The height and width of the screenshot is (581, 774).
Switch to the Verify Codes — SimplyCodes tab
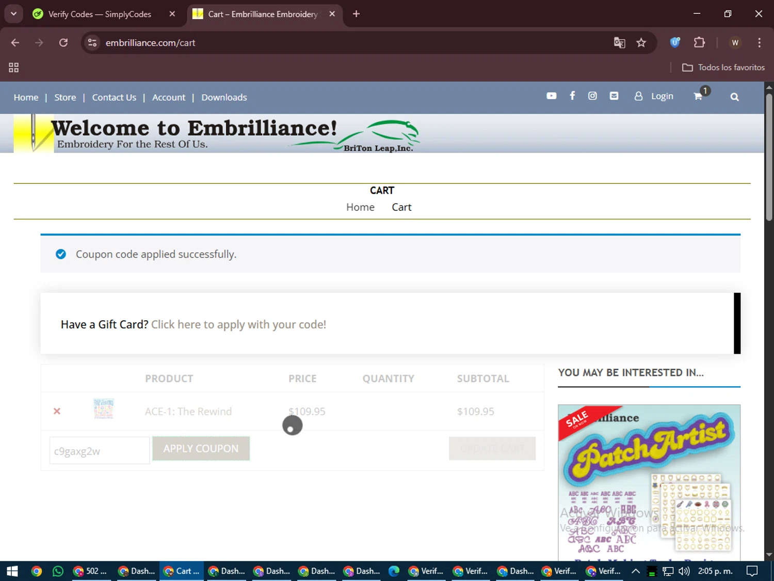[100, 14]
